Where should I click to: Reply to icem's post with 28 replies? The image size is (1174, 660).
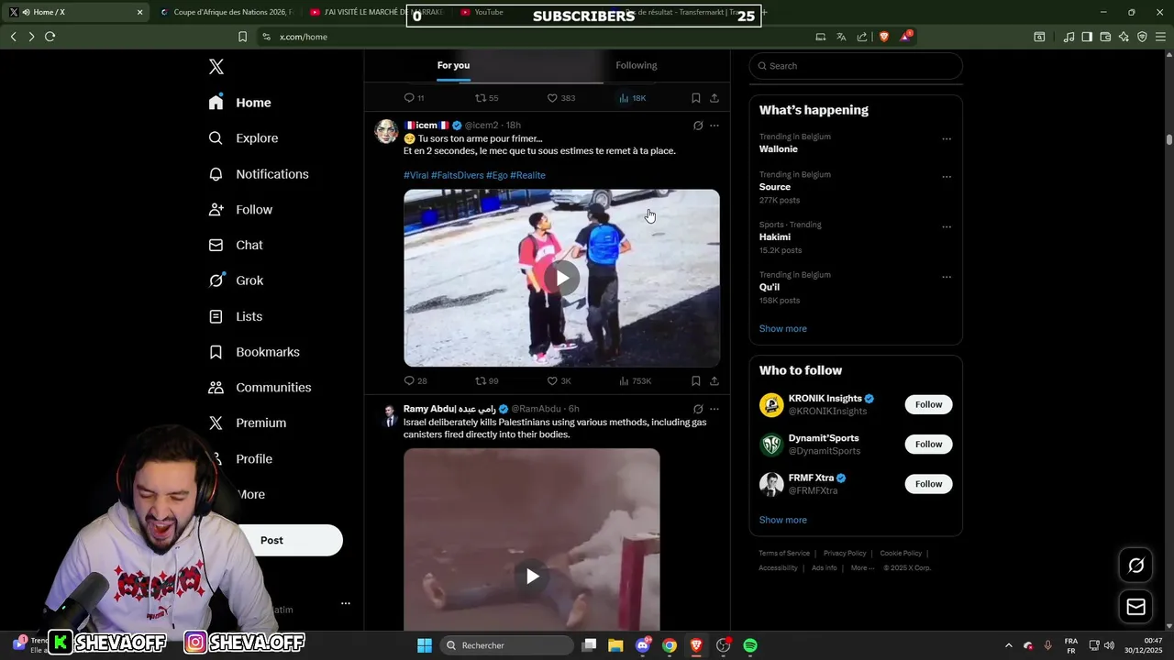(415, 380)
